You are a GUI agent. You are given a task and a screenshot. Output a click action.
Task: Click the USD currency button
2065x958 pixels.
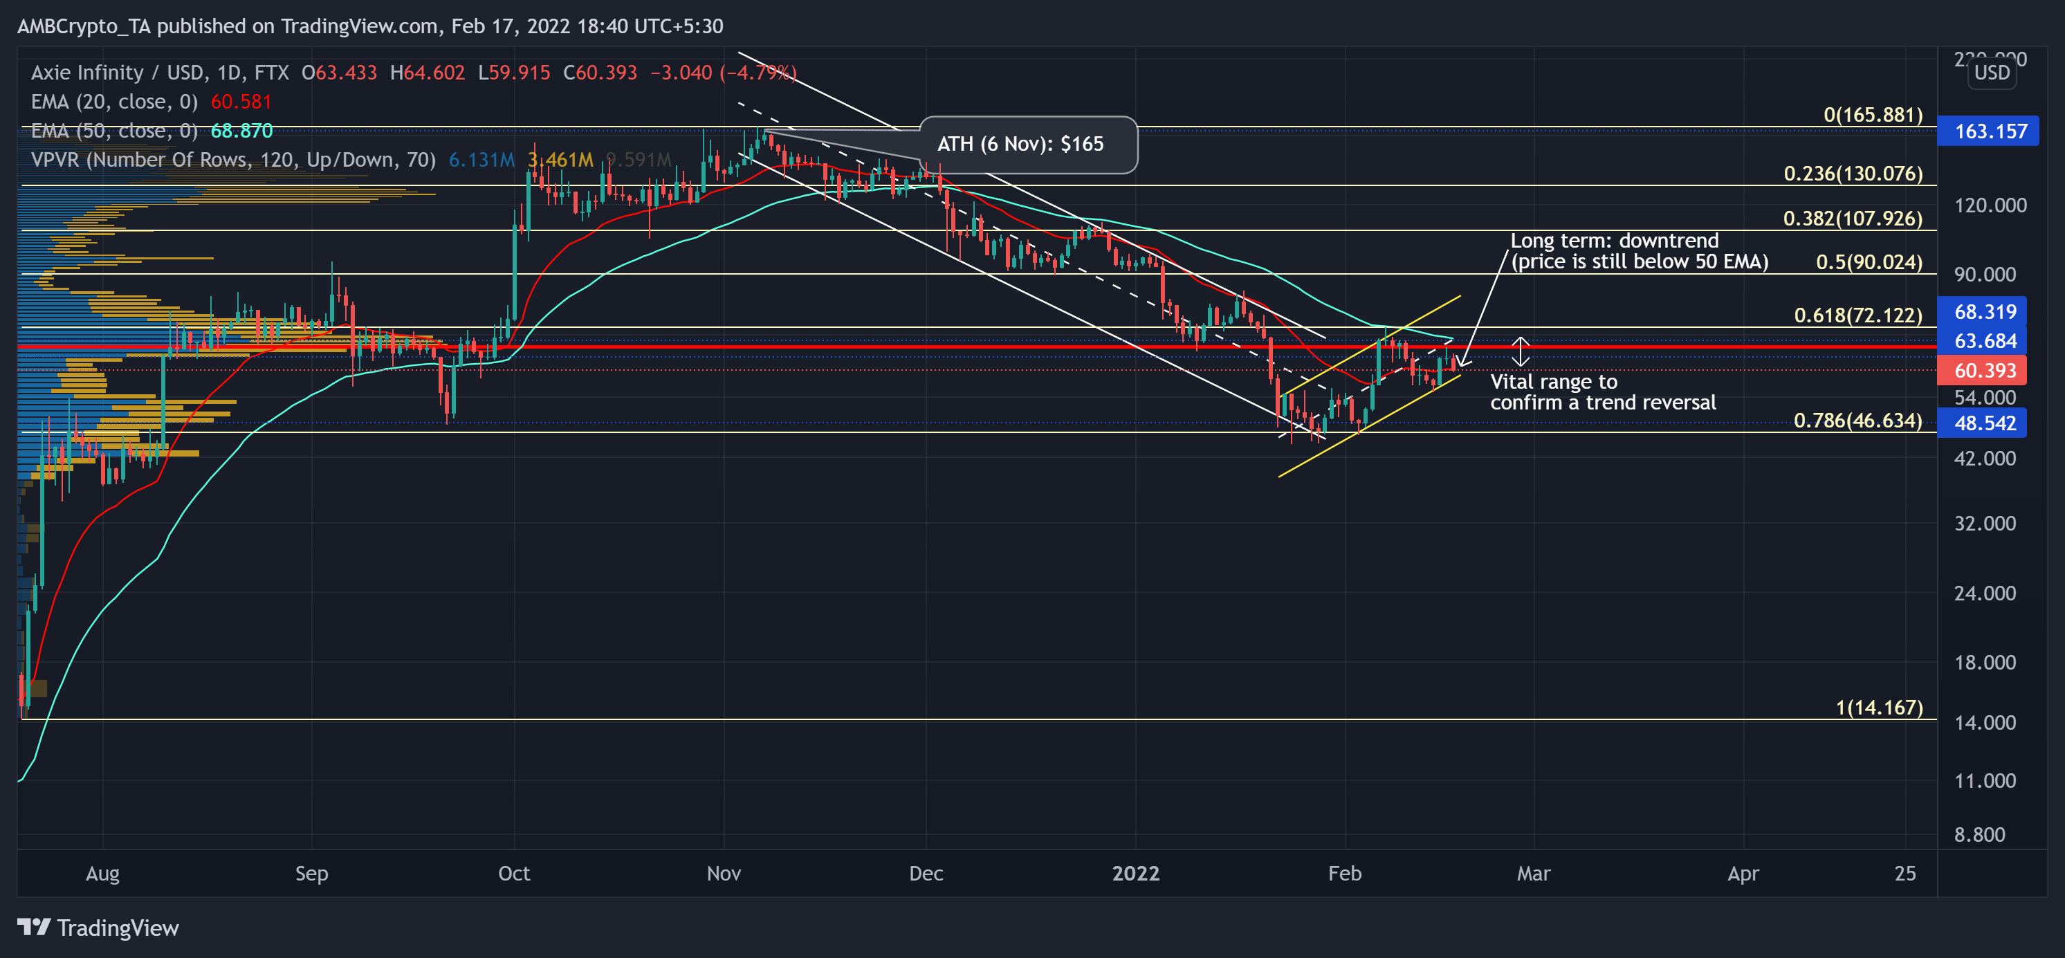(x=1991, y=73)
